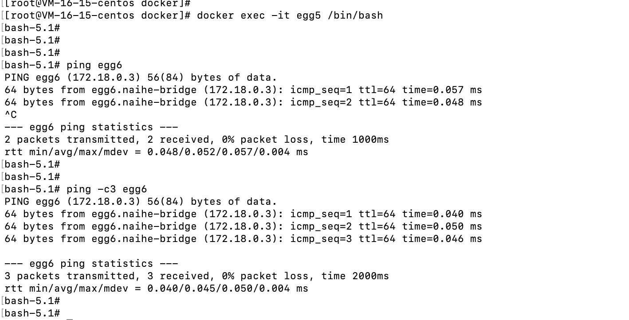629x320 pixels.
Task: Click the blinking cursor at the last prompt
Action: point(69,313)
